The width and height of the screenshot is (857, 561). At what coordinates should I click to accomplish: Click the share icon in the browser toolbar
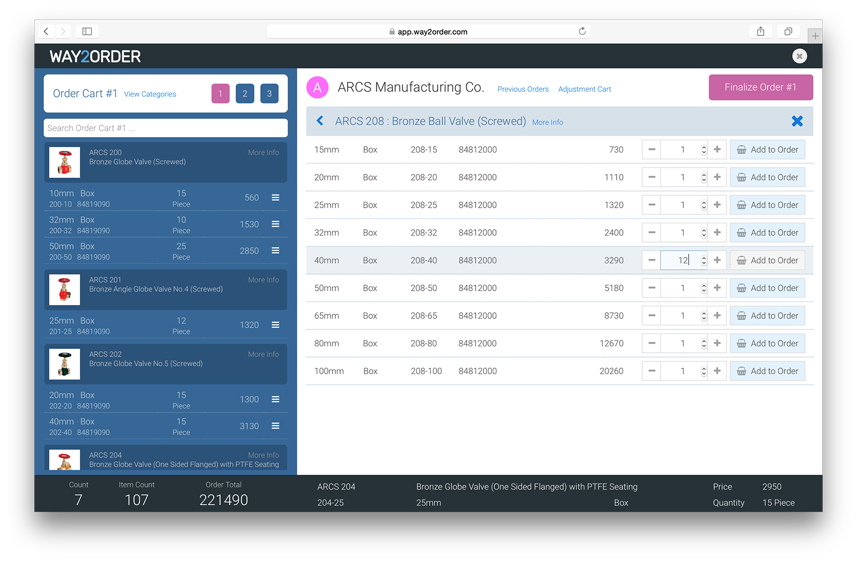(760, 31)
